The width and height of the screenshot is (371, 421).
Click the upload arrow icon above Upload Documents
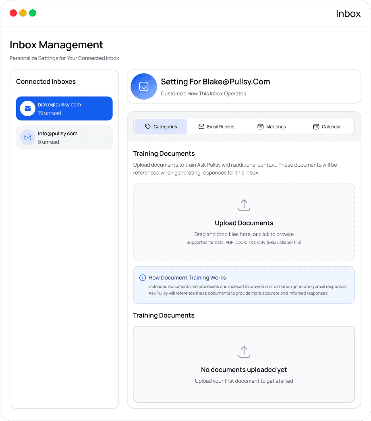coord(244,205)
